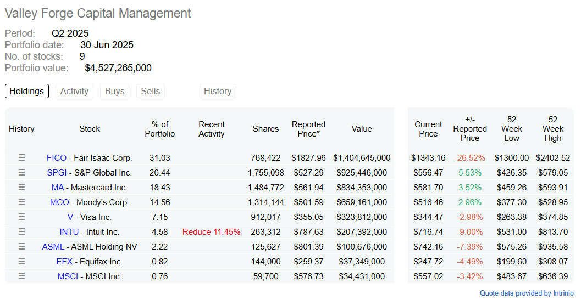Select the 5.53% change for SPGI

click(470, 173)
